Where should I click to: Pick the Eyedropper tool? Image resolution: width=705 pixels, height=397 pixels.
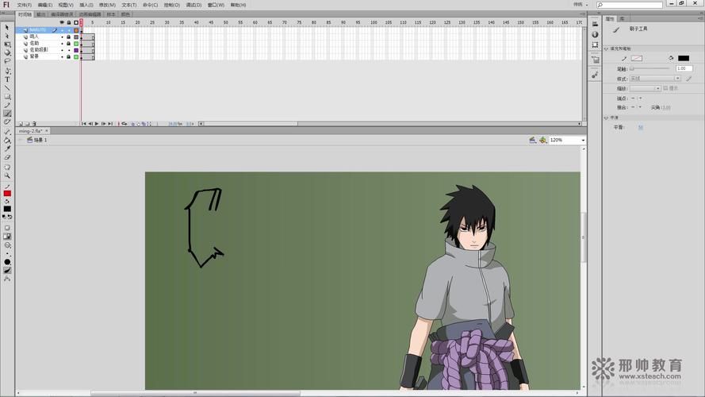(x=7, y=148)
